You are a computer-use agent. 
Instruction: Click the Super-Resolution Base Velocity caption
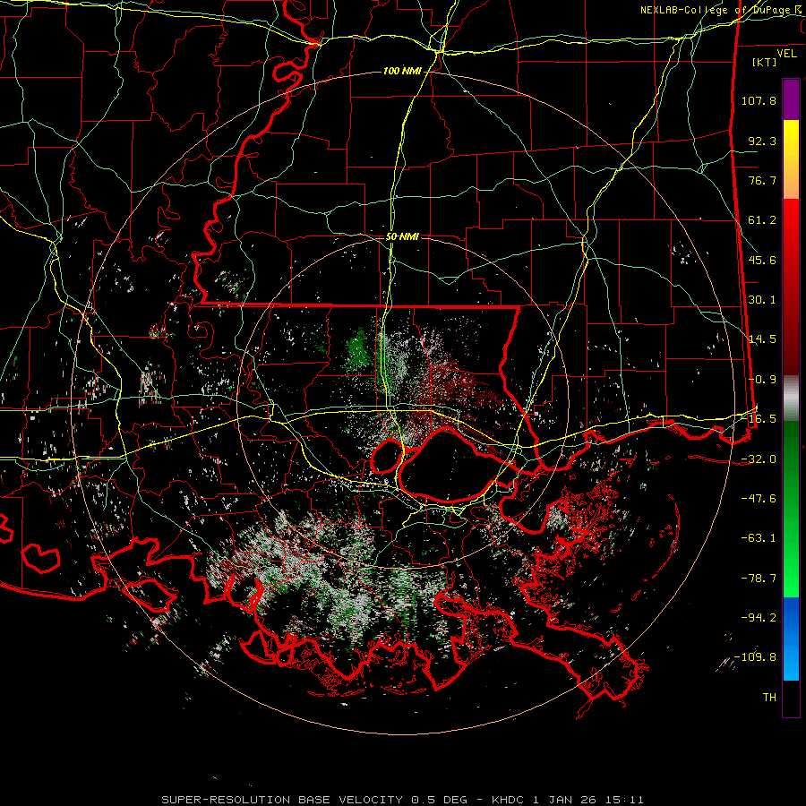402,800
